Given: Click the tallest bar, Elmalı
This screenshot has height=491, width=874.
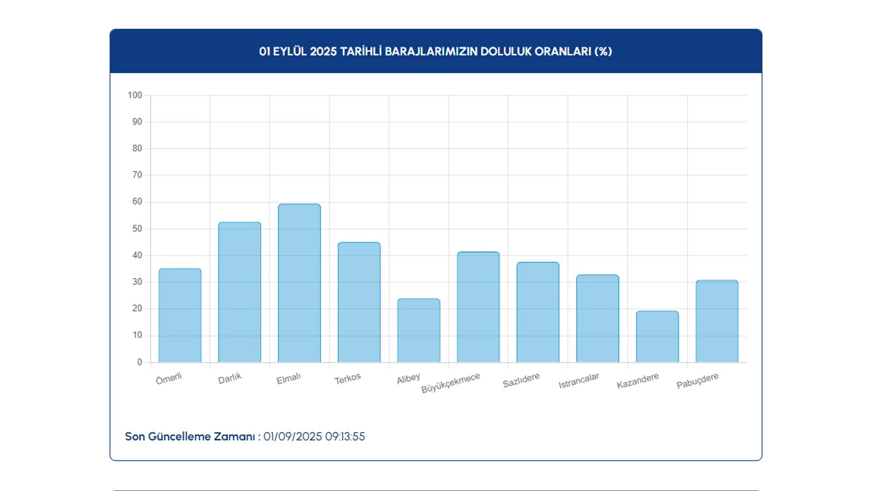Looking at the screenshot, I should coord(299,283).
